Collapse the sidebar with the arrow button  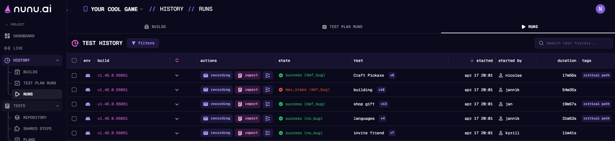coord(67,10)
